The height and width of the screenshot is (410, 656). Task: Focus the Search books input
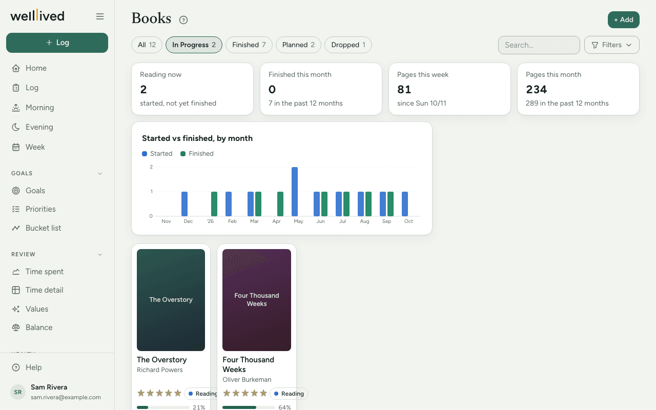point(539,45)
